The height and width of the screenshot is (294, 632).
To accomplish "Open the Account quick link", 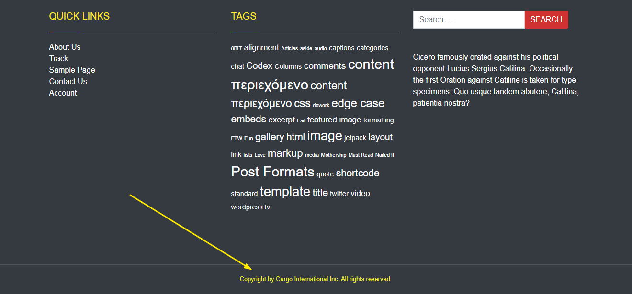I will pos(63,93).
